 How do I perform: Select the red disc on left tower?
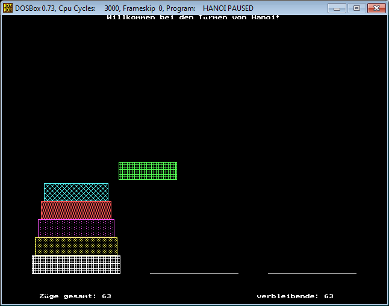click(76, 210)
